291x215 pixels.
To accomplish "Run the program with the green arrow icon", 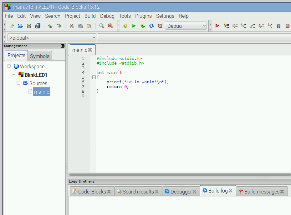I will [x=134, y=26].
